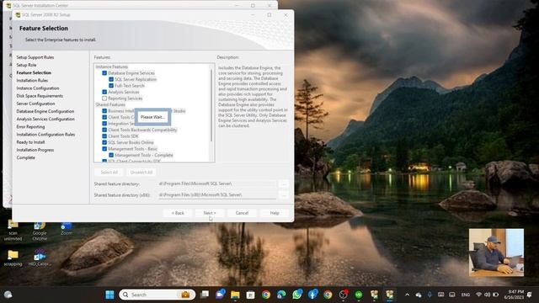Toggle the Client Tools SDK checkbox
Image resolution: width=539 pixels, height=303 pixels.
point(104,136)
